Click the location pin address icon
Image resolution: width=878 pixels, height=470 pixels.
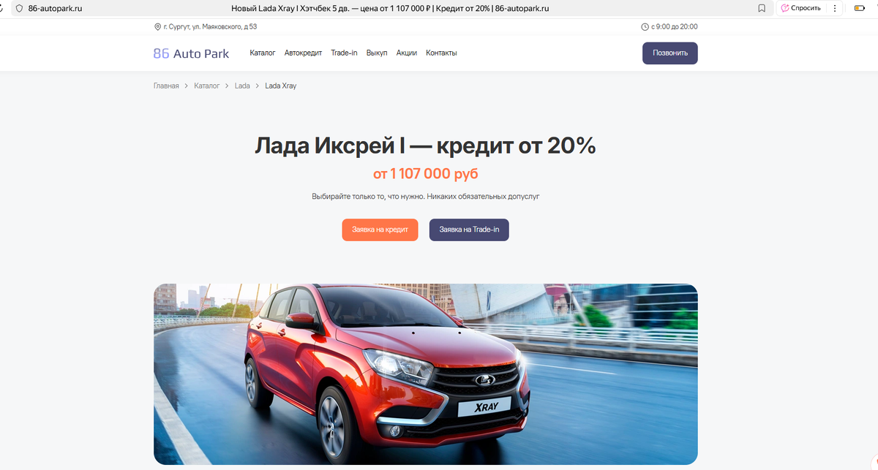tap(157, 27)
